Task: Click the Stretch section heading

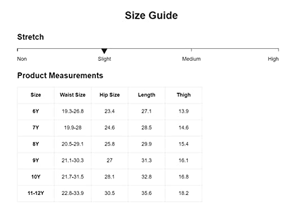Action: [30, 37]
